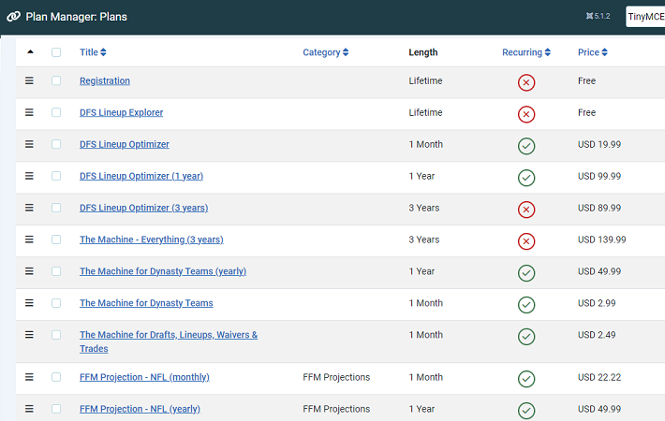This screenshot has width=665, height=421.
Task: Click the drag handle for Registration row
Action: click(x=29, y=80)
